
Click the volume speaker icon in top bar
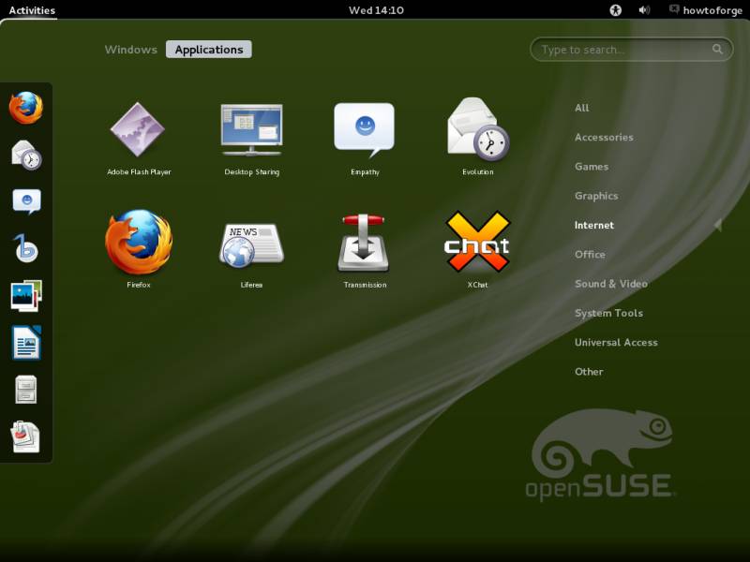pyautogui.click(x=644, y=10)
